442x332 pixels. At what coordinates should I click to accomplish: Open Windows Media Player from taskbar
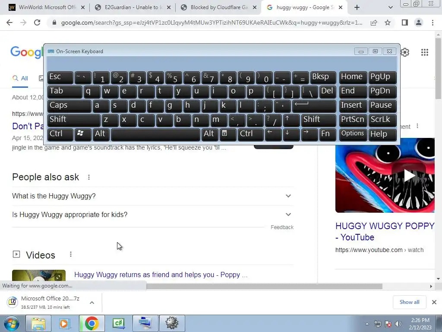tap(65, 323)
